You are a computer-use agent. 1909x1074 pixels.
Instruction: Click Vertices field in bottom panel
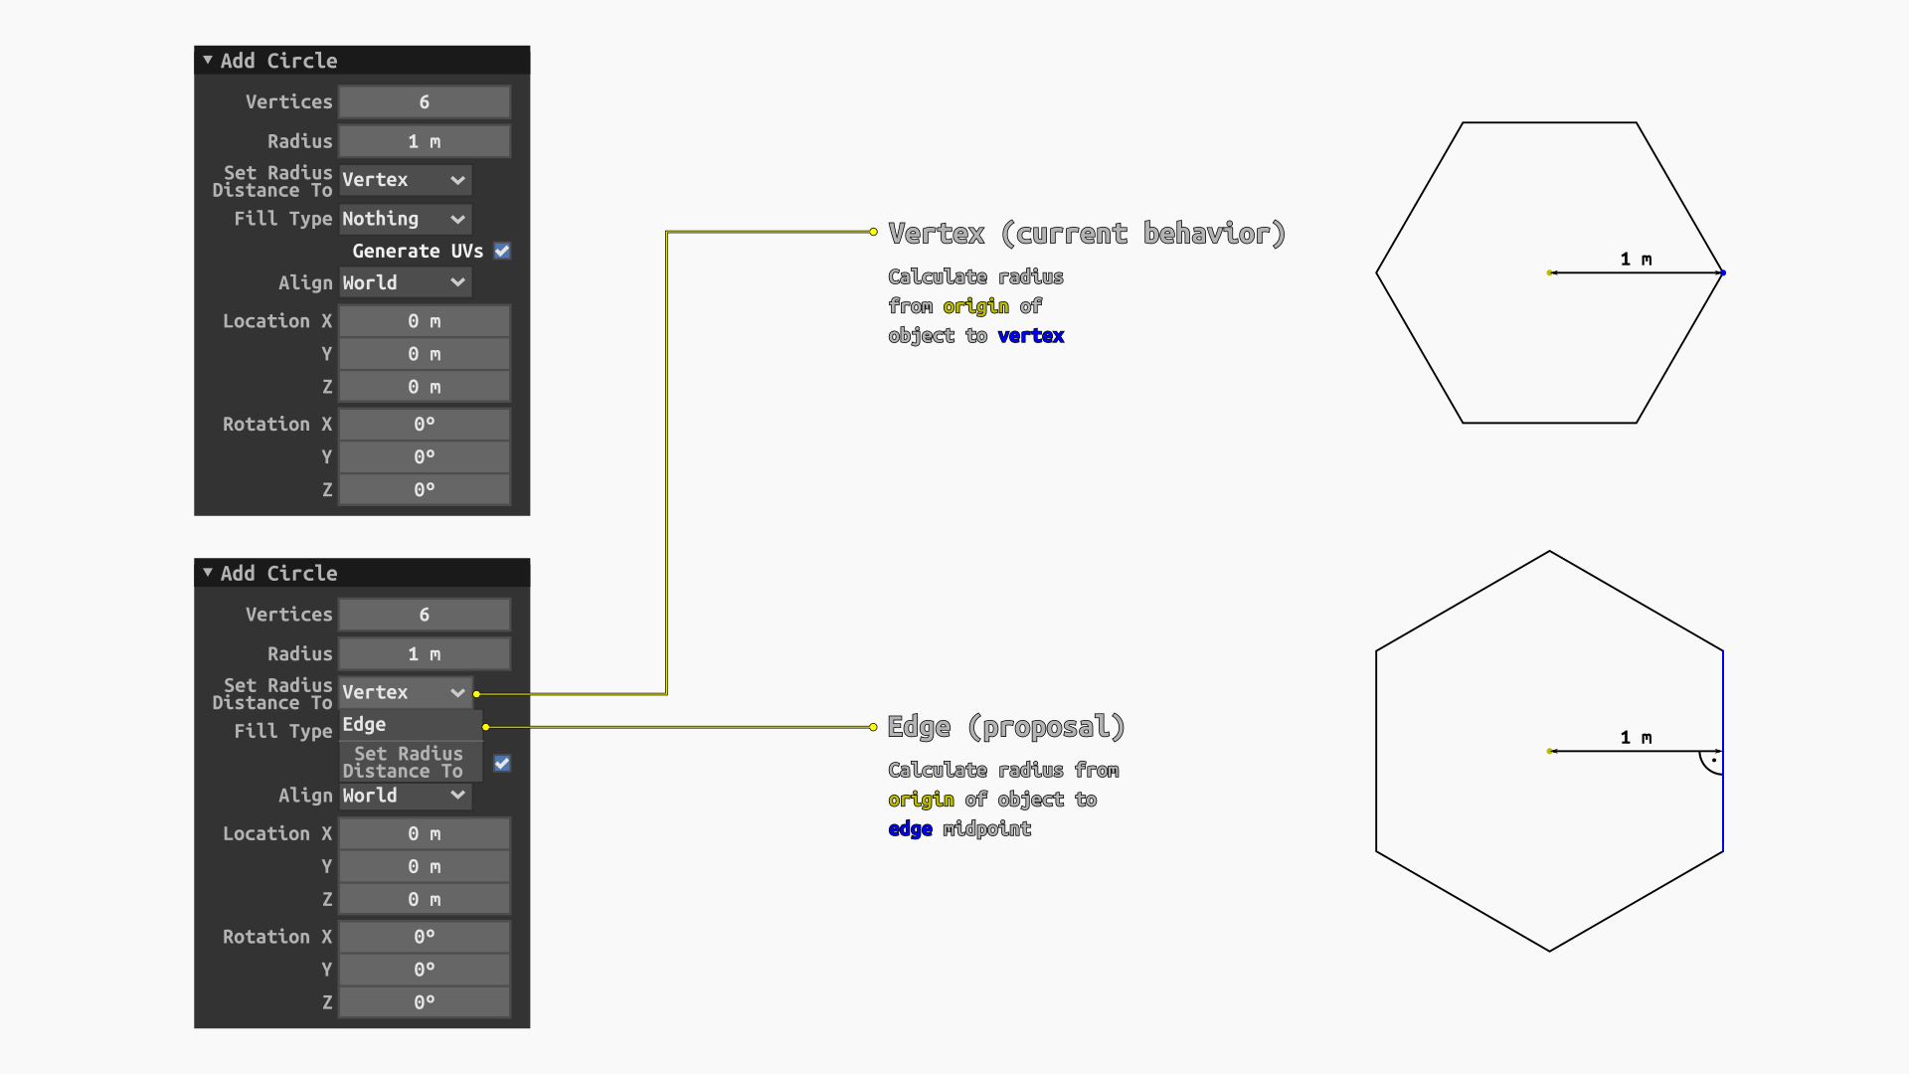(x=425, y=615)
